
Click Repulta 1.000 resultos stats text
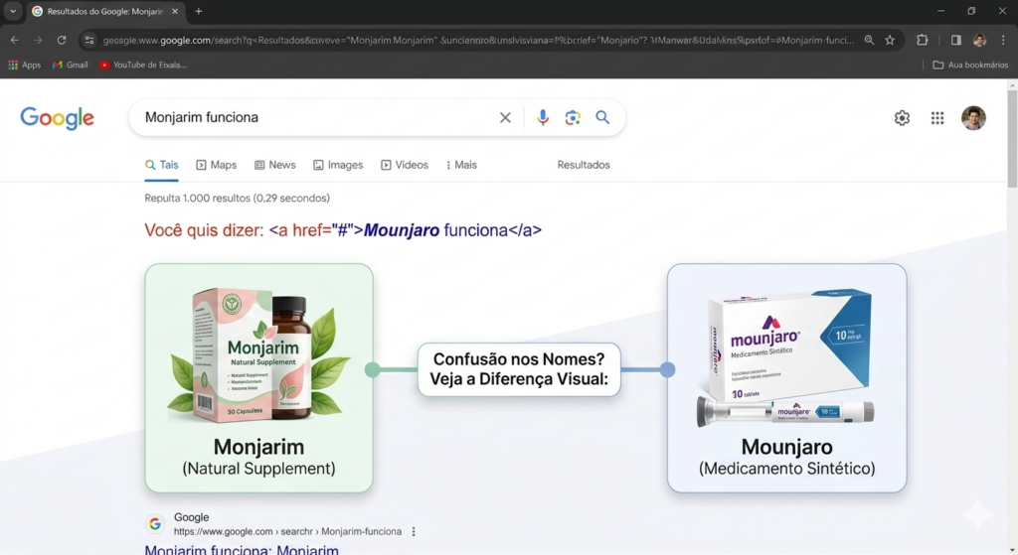237,198
